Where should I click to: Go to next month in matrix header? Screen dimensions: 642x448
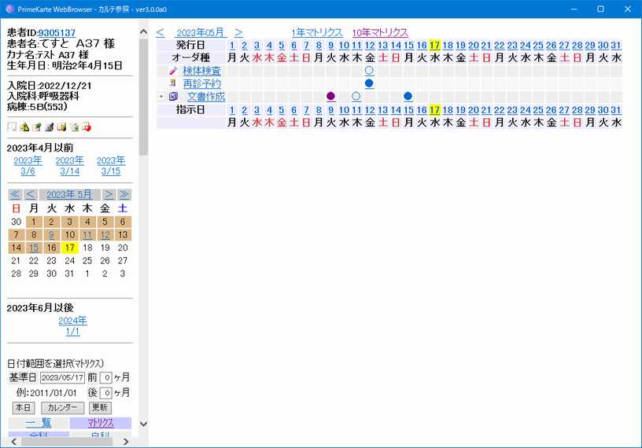coord(238,33)
